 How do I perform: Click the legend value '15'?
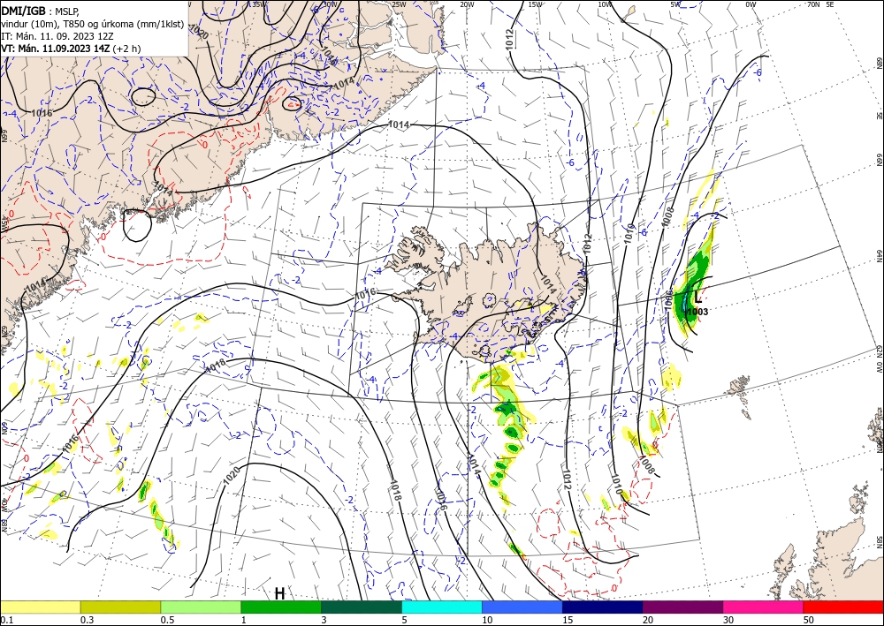click(x=568, y=620)
